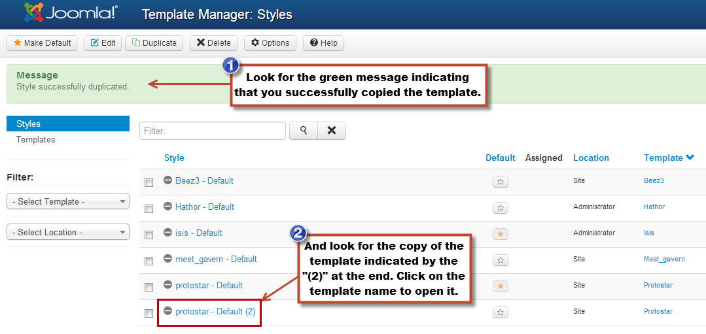Clear the filter with X button
The width and height of the screenshot is (706, 334).
[331, 130]
